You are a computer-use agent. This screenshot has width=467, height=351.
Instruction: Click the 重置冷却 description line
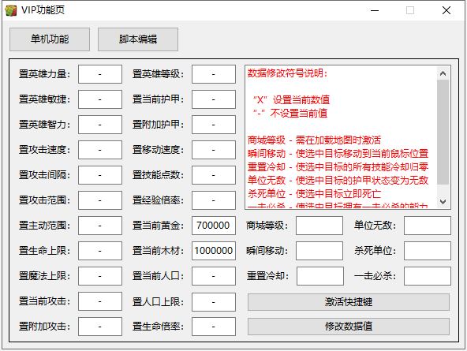pos(338,167)
